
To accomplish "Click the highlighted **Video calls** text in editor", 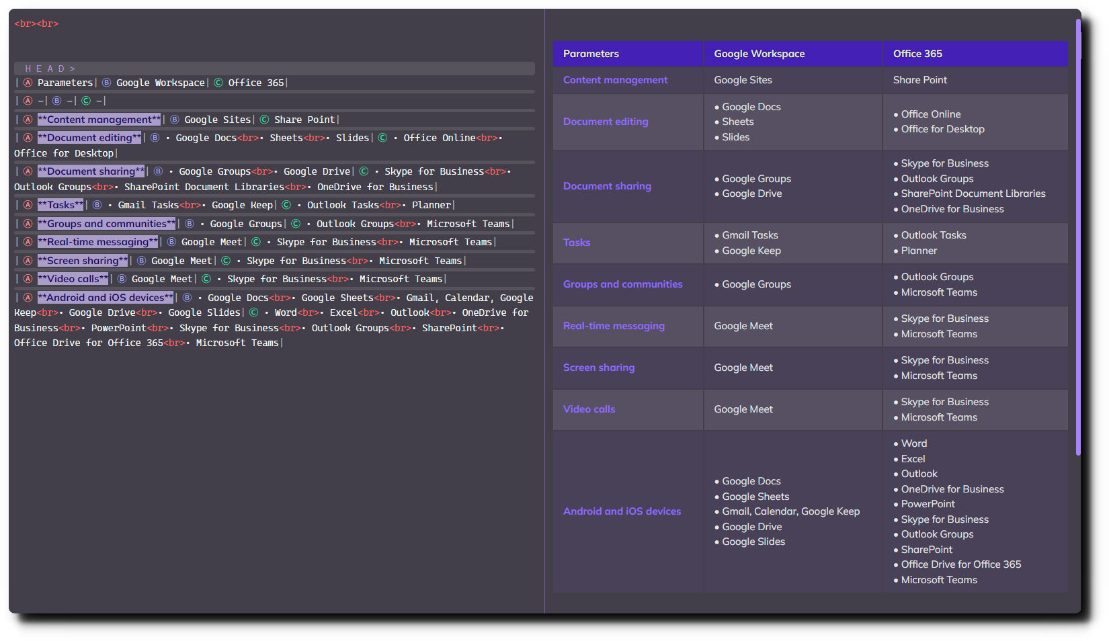I will (73, 279).
